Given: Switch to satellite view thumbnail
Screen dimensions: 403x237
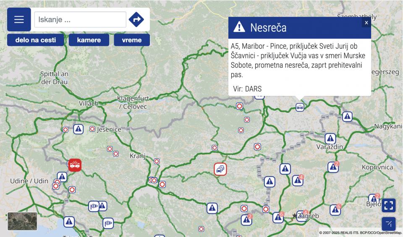Looking at the screenshot, I should coord(22,221).
